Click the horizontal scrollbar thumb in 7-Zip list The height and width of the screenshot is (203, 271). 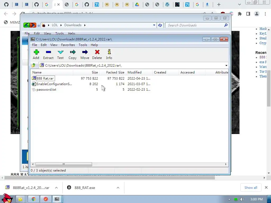click(64, 164)
